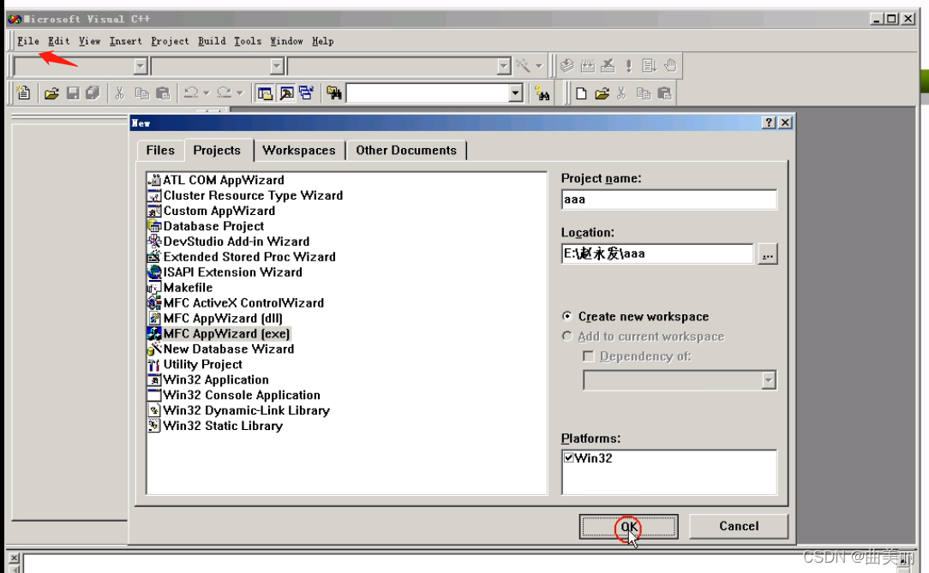Viewport: 929px width, 573px height.
Task: Click the New Text File toolbar icon
Action: (24, 93)
